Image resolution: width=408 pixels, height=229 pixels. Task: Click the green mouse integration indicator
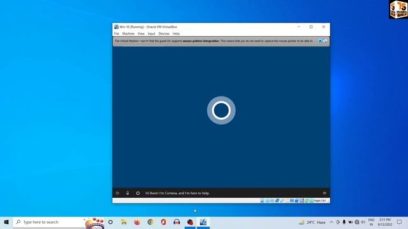point(307,201)
